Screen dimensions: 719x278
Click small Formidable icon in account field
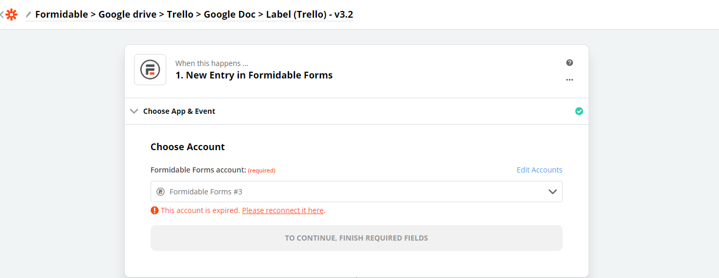[x=161, y=192]
